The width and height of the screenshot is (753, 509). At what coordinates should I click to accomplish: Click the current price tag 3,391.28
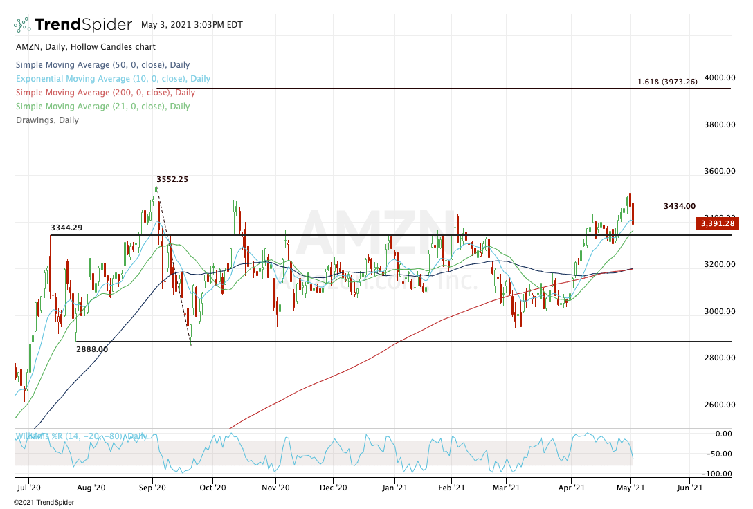pyautogui.click(x=717, y=223)
